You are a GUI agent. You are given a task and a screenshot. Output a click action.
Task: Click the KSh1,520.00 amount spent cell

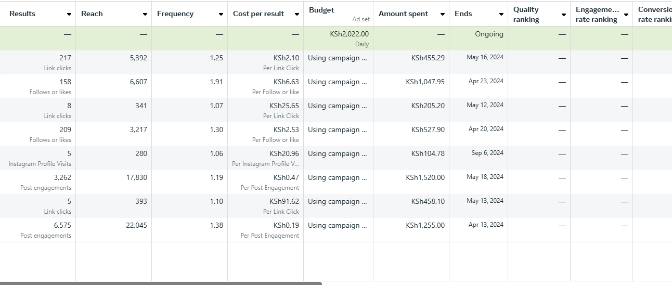point(425,178)
